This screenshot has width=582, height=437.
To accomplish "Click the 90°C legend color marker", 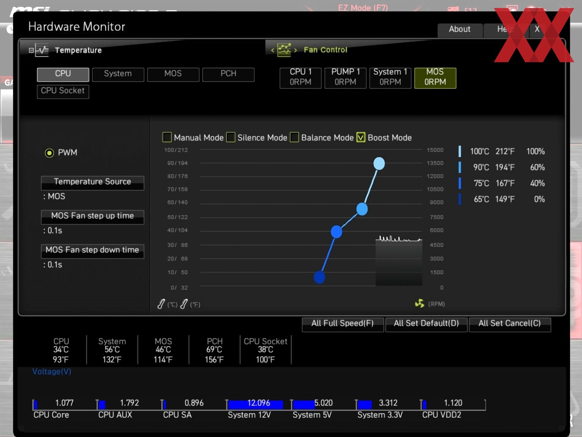I will tap(460, 167).
